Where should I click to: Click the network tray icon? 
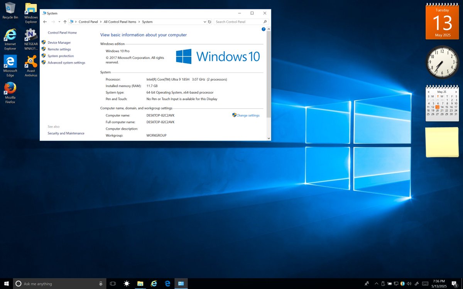[x=396, y=284]
